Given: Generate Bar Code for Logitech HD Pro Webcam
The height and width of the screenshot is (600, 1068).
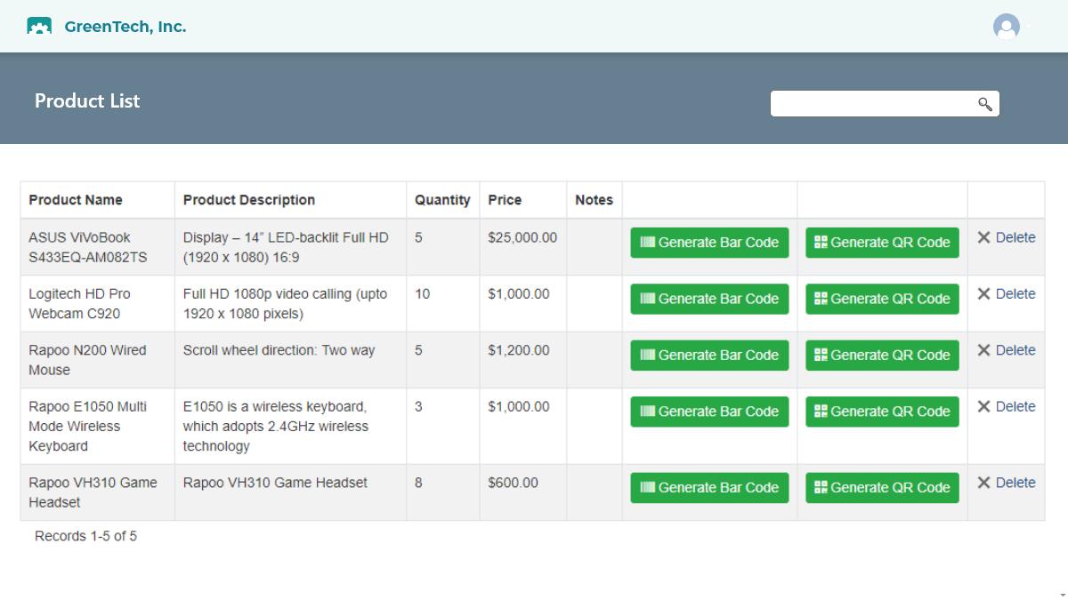Looking at the screenshot, I should point(709,299).
